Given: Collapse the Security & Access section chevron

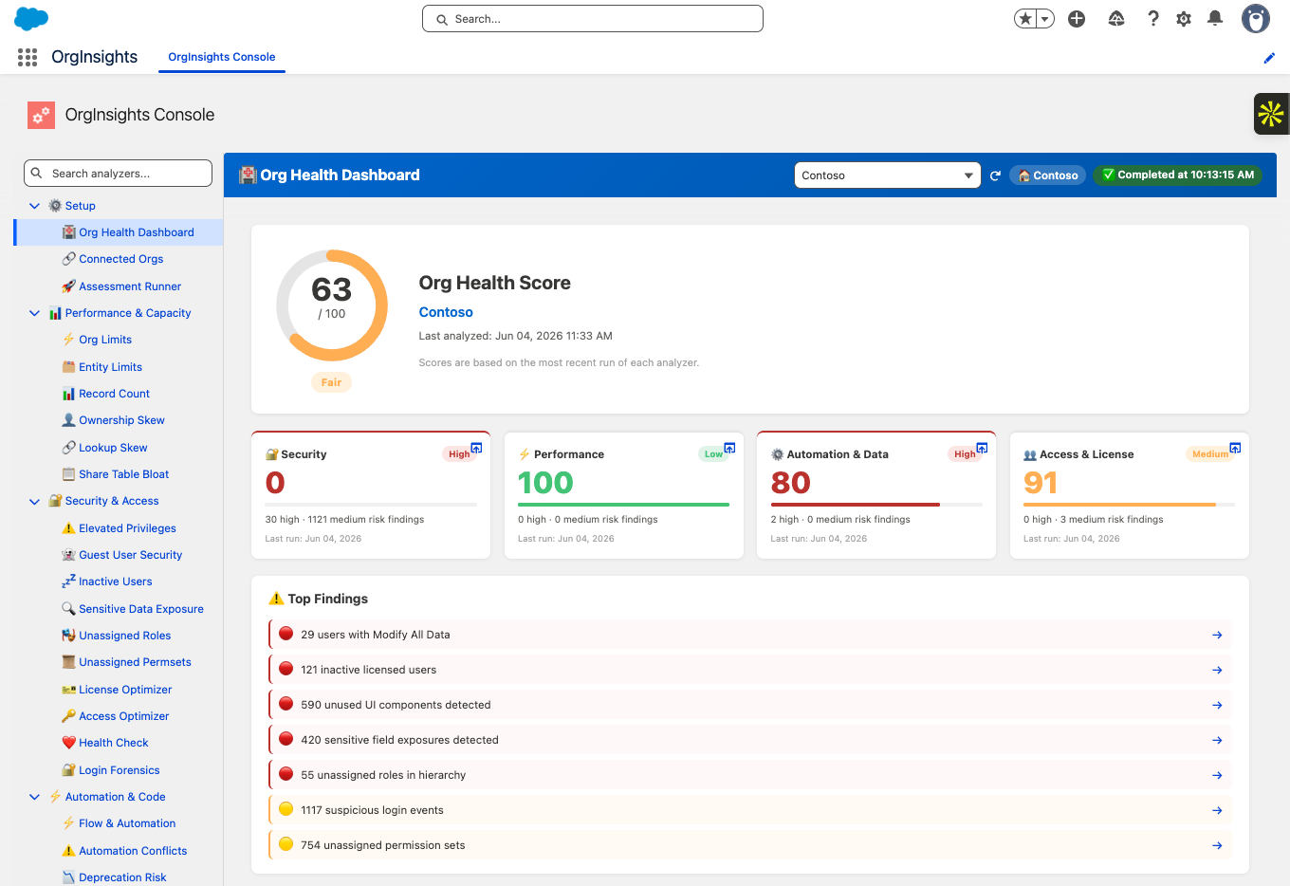Looking at the screenshot, I should (x=35, y=501).
